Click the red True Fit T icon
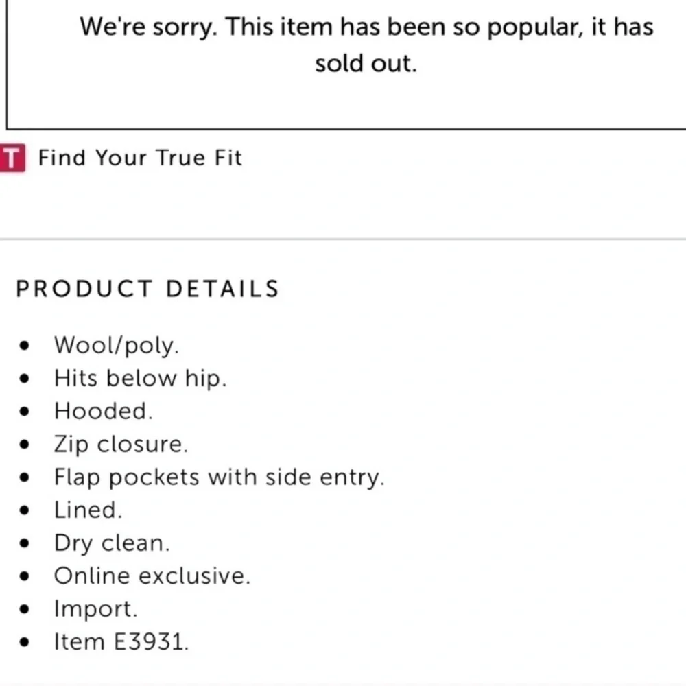 point(12,158)
